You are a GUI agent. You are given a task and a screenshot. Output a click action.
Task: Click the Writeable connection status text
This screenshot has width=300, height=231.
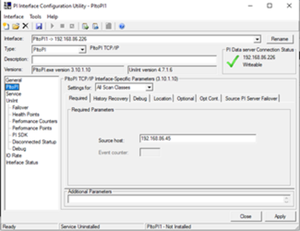252,65
